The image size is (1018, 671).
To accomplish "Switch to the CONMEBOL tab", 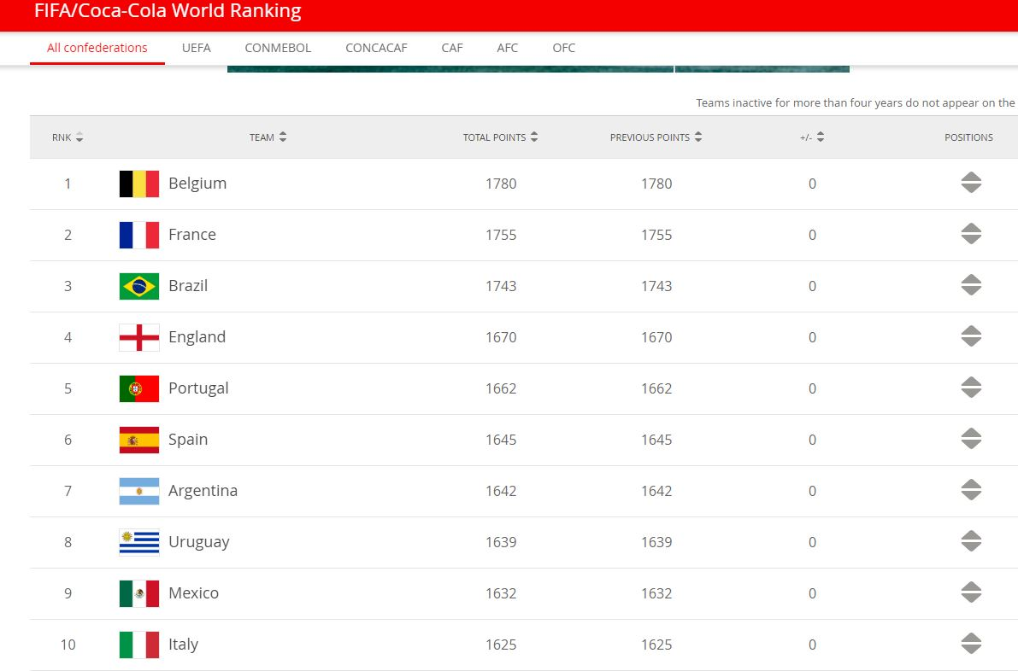I will (278, 48).
